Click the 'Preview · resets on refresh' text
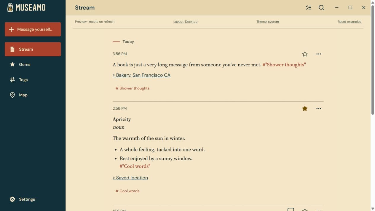 click(x=95, y=22)
